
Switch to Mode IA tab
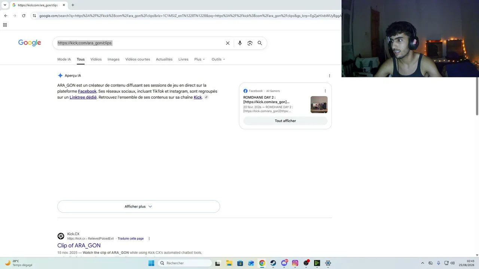coord(64,59)
